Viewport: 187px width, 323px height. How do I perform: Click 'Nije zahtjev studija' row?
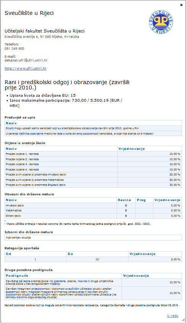point(93,237)
